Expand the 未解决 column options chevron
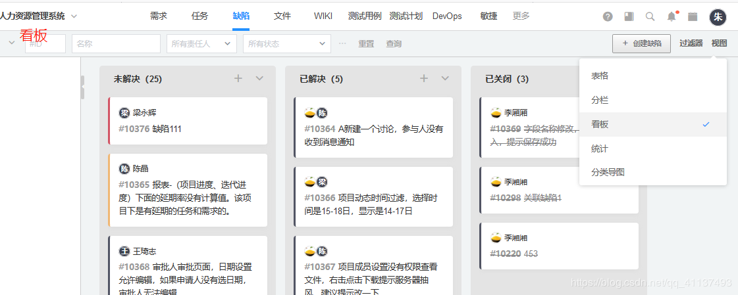The height and width of the screenshot is (295, 738). 259,78
